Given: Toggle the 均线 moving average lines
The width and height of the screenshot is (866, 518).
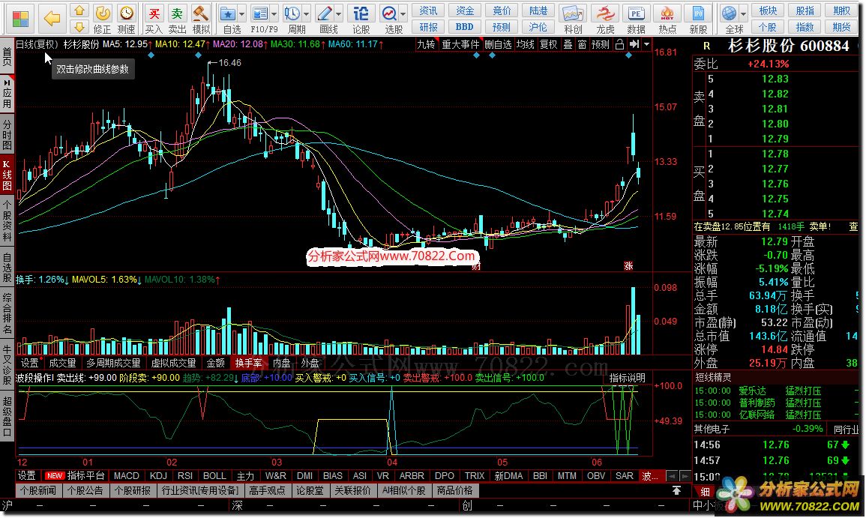Looking at the screenshot, I should coord(526,45).
